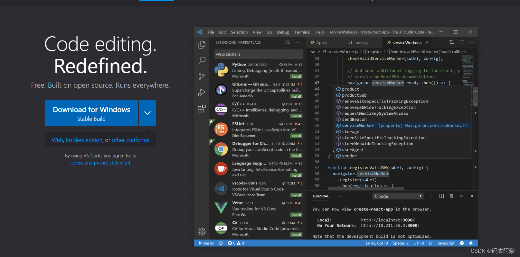
Task: Open Selection menu
Action: point(239,32)
